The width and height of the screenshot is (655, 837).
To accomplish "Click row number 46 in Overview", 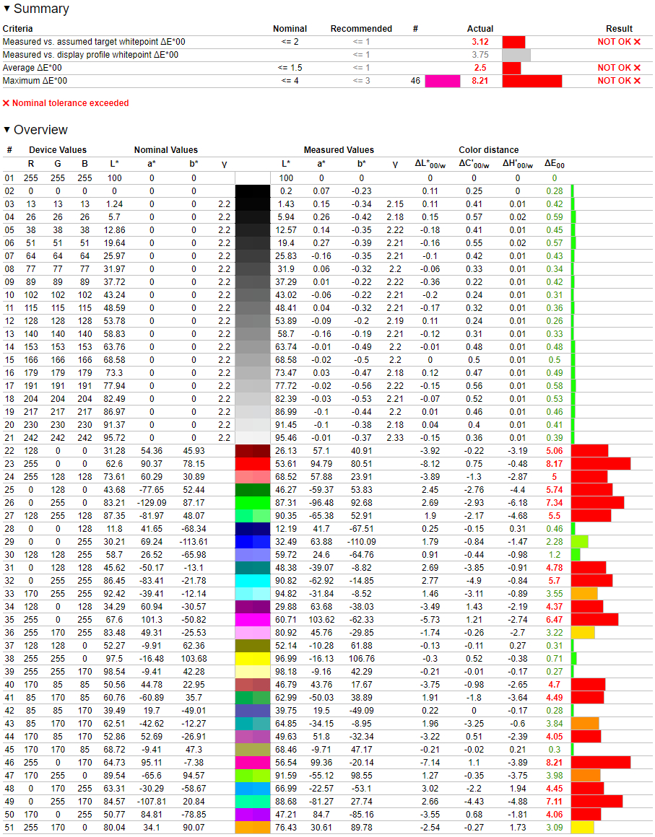I will 9,762.
